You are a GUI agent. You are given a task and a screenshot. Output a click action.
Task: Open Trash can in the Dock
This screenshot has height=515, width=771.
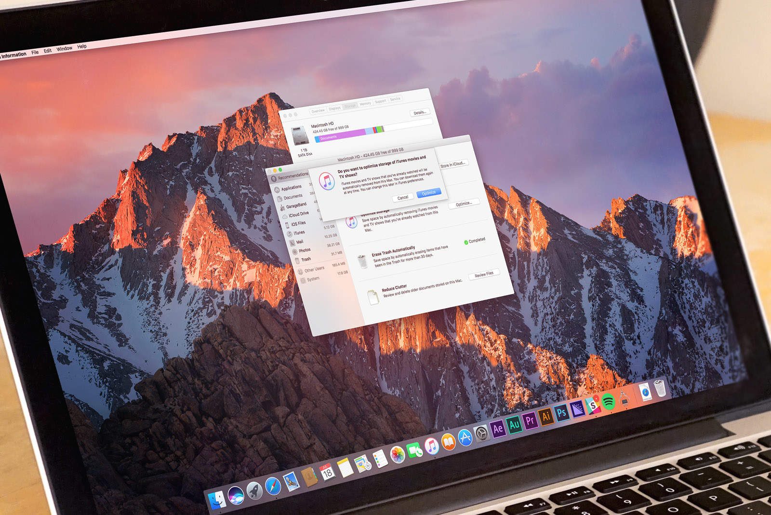point(660,388)
